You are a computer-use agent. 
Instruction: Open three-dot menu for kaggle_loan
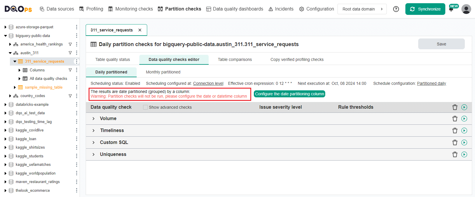pyautogui.click(x=77, y=139)
